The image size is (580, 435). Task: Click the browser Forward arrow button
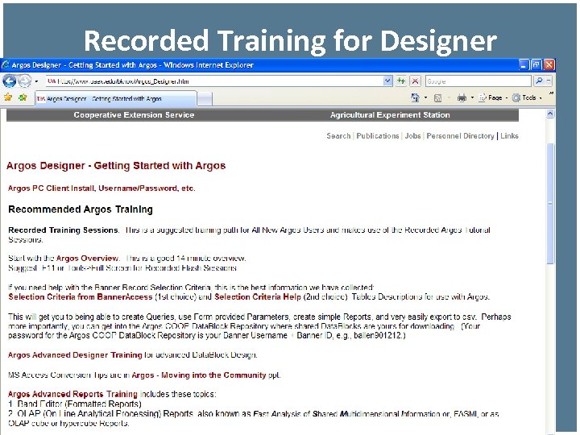pos(25,81)
